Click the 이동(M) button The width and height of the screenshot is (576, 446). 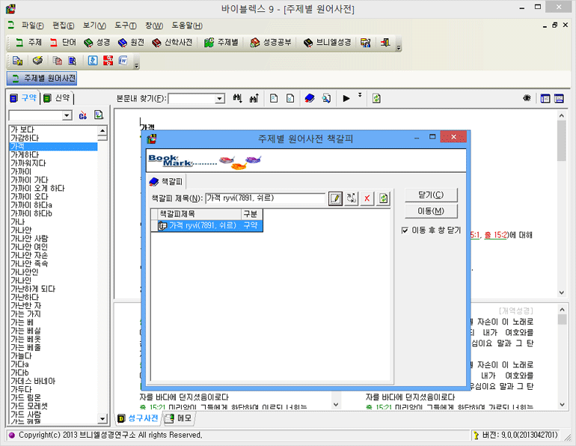pyautogui.click(x=431, y=211)
